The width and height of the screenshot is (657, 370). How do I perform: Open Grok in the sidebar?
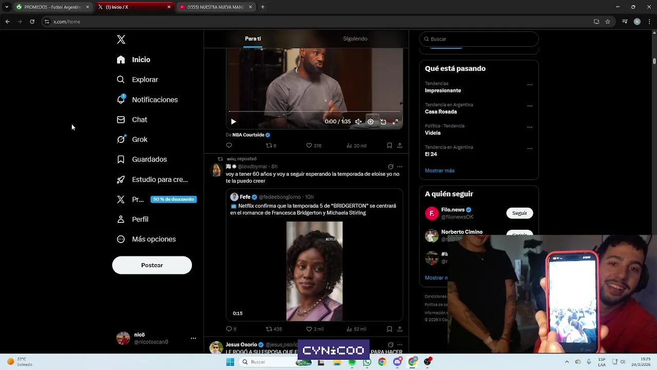pyautogui.click(x=132, y=139)
